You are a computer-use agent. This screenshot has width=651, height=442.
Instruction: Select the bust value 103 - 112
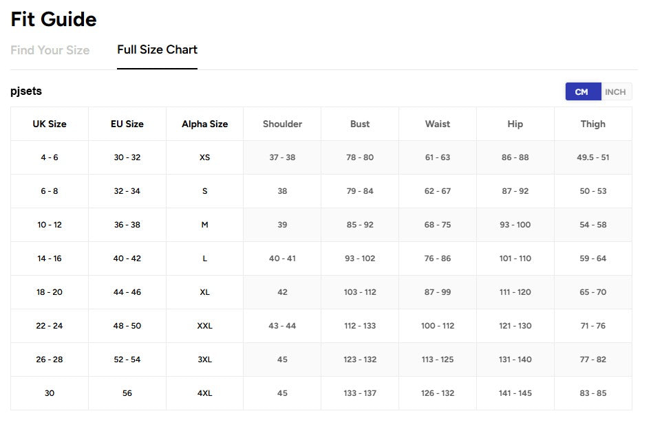point(360,292)
